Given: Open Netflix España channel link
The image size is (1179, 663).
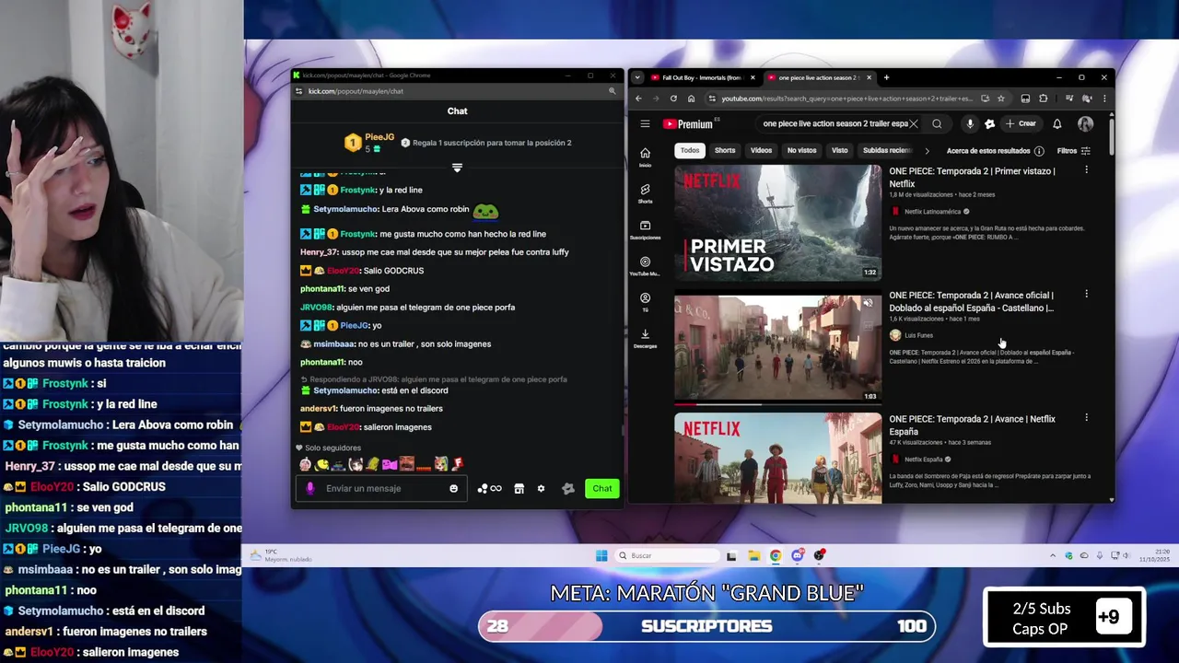Looking at the screenshot, I should (x=923, y=459).
